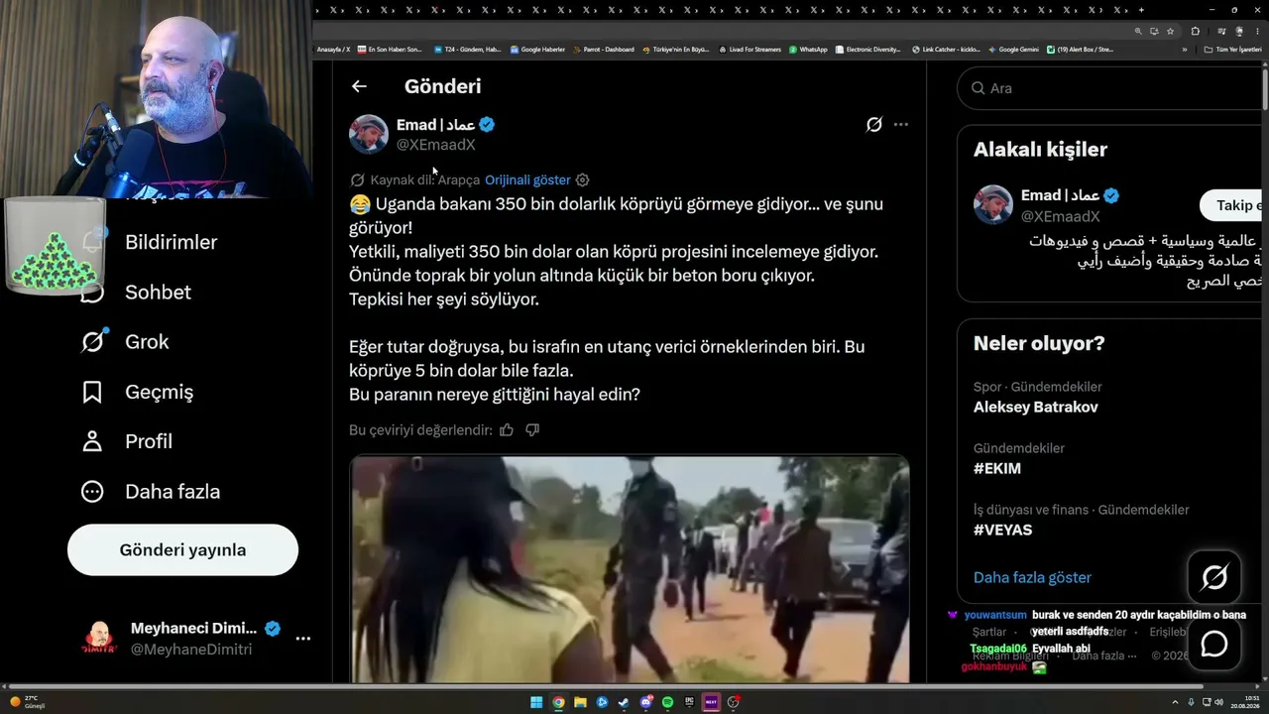
Task: Click Emad's profile picture on the post
Action: point(369,134)
